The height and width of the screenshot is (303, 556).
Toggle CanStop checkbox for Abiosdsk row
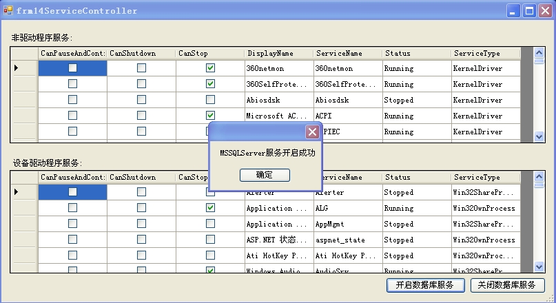210,100
